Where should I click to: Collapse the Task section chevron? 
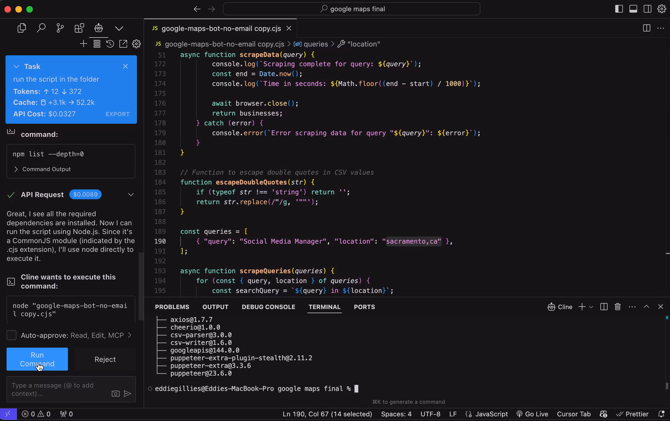(16, 67)
